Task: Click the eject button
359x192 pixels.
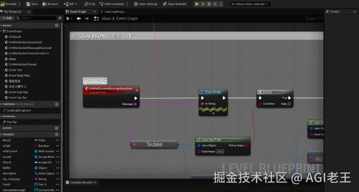Action: coord(215,4)
